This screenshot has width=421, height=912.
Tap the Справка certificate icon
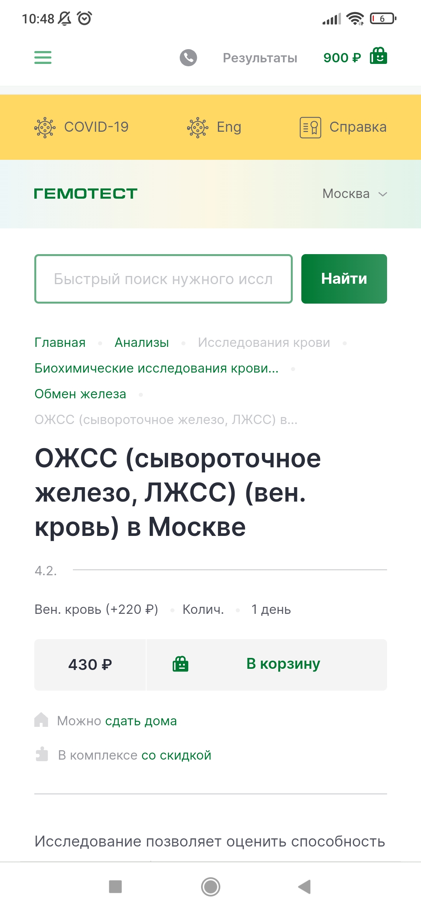[310, 127]
